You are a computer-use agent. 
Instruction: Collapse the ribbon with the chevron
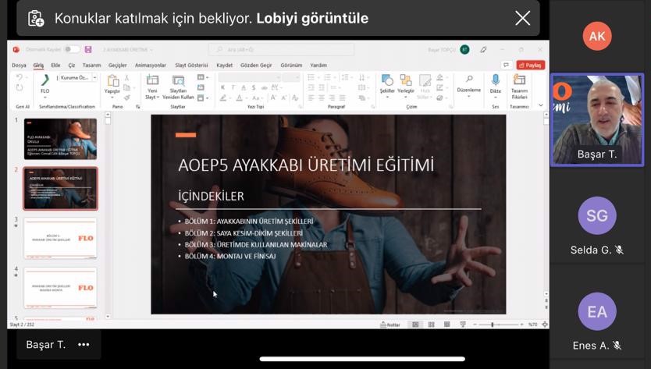pos(542,105)
